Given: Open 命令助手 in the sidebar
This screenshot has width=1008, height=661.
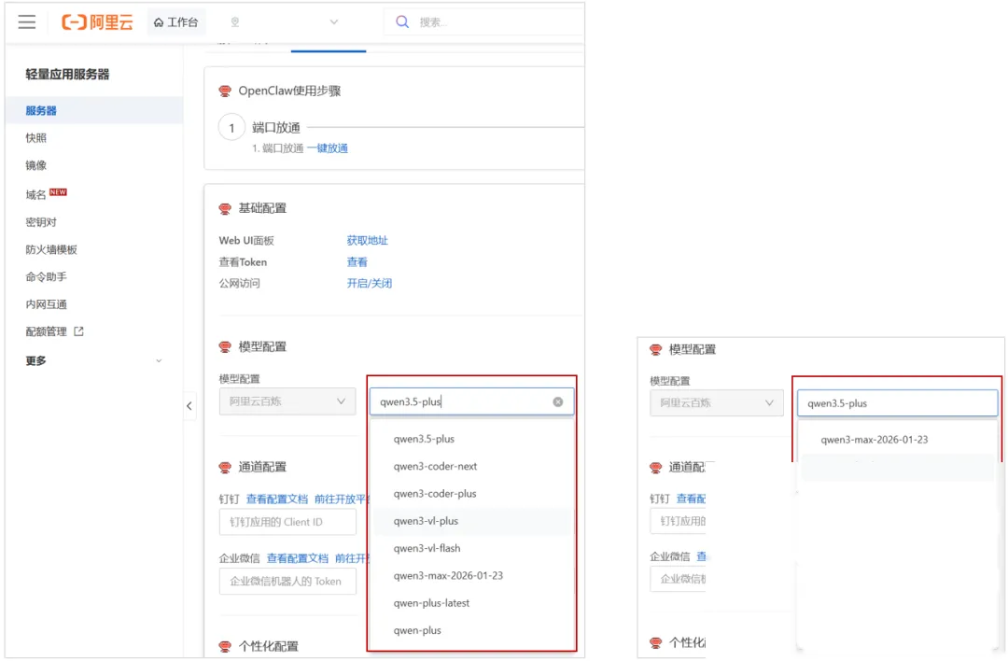Looking at the screenshot, I should [47, 276].
